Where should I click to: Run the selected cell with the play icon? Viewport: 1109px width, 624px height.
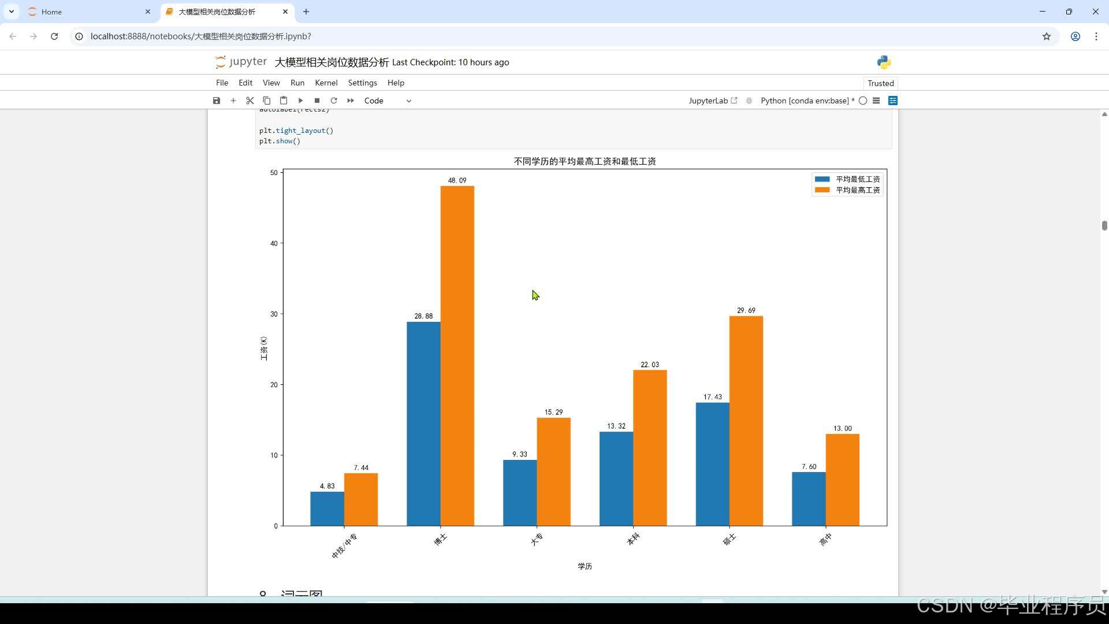pos(300,101)
